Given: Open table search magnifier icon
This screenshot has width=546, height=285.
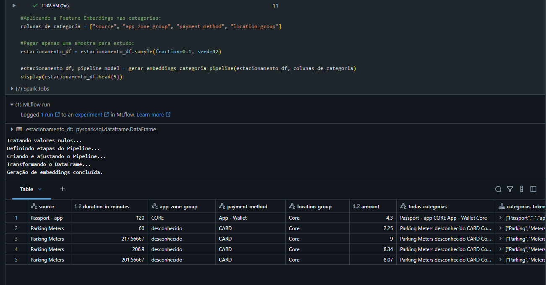Looking at the screenshot, I should [498, 189].
